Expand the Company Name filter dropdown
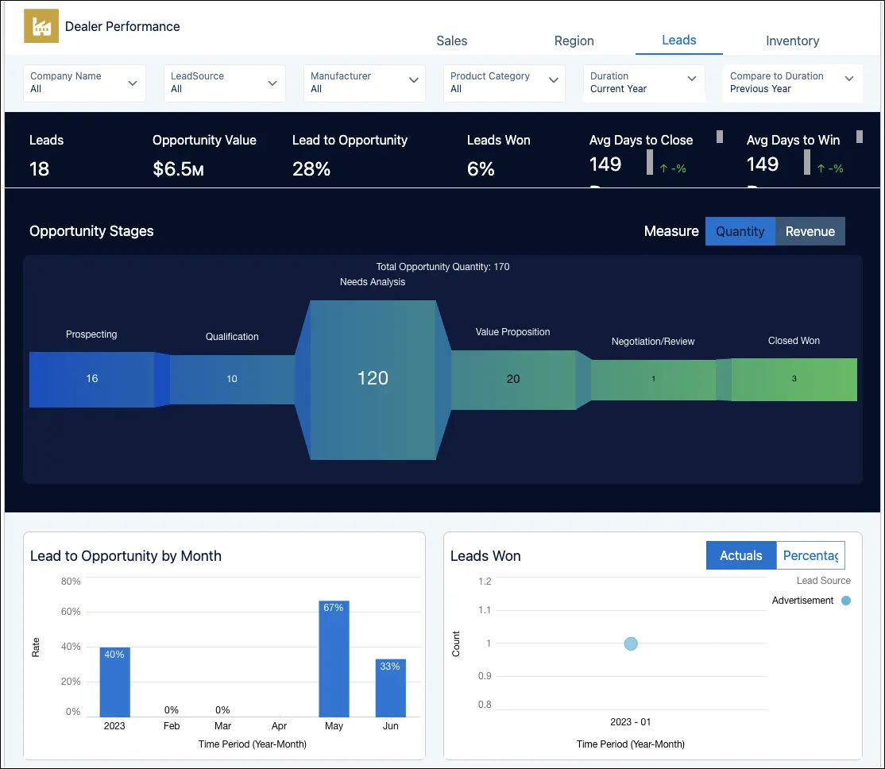885x769 pixels. pos(84,83)
